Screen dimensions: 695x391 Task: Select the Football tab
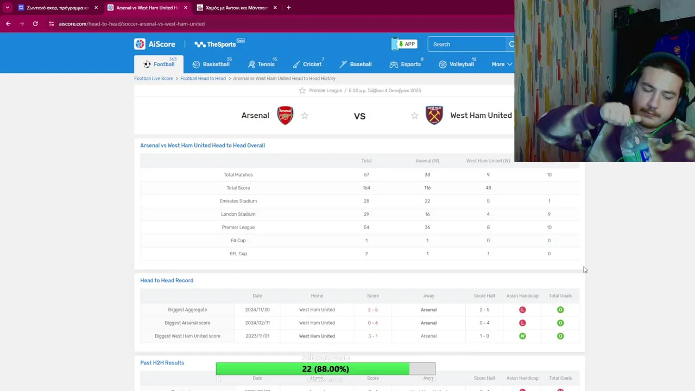point(159,64)
